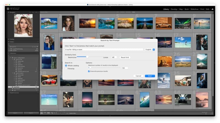Click the Lightroom Classic logo icon
220x123 pixels.
pyautogui.click(x=8, y=9)
